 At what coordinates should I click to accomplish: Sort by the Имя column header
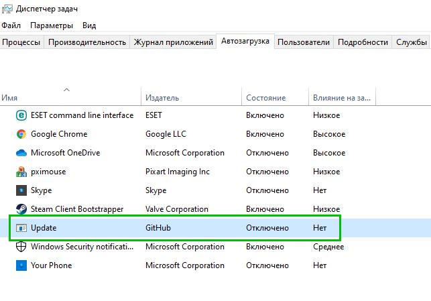click(70, 97)
